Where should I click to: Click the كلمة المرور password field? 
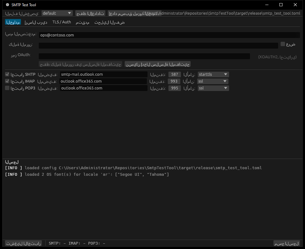tap(158, 45)
